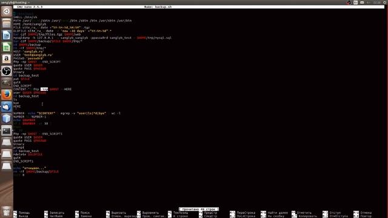
Task: Switch to the Terminal dock icon
Action: (7, 131)
